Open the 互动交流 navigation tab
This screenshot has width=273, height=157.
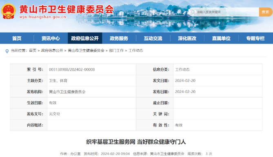pyautogui.click(x=153, y=38)
